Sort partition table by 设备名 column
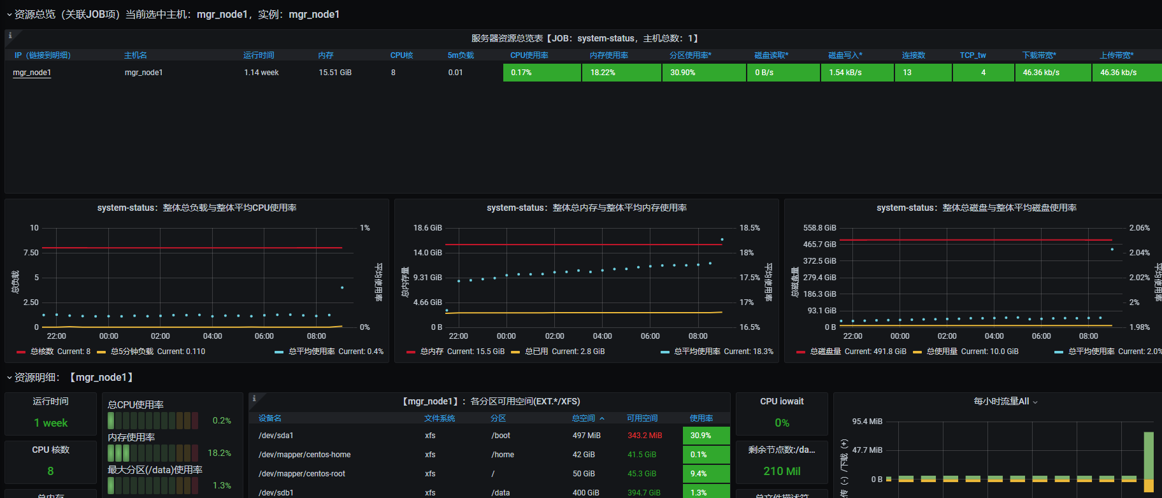This screenshot has height=498, width=1162. [x=270, y=418]
